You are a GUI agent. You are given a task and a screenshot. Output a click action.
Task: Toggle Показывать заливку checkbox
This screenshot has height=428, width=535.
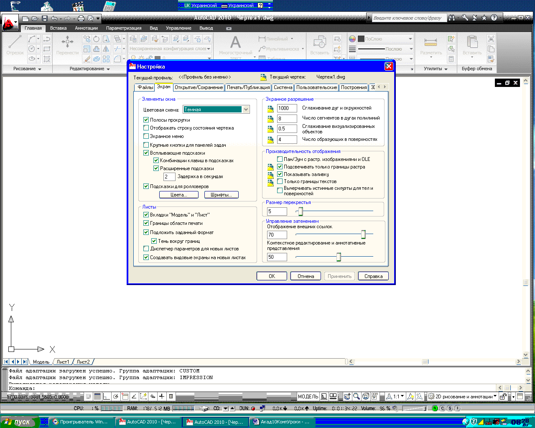(x=280, y=174)
